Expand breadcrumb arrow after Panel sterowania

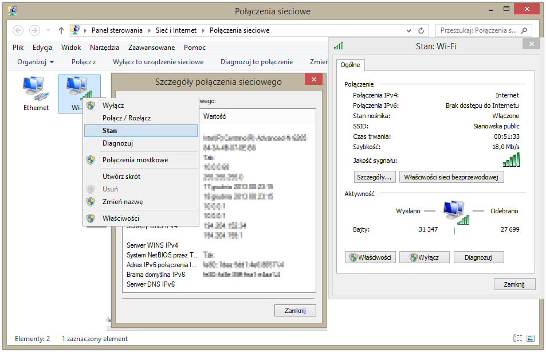click(x=149, y=30)
